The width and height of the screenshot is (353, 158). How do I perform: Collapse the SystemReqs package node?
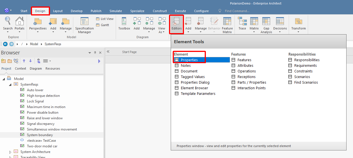(x=10, y=84)
